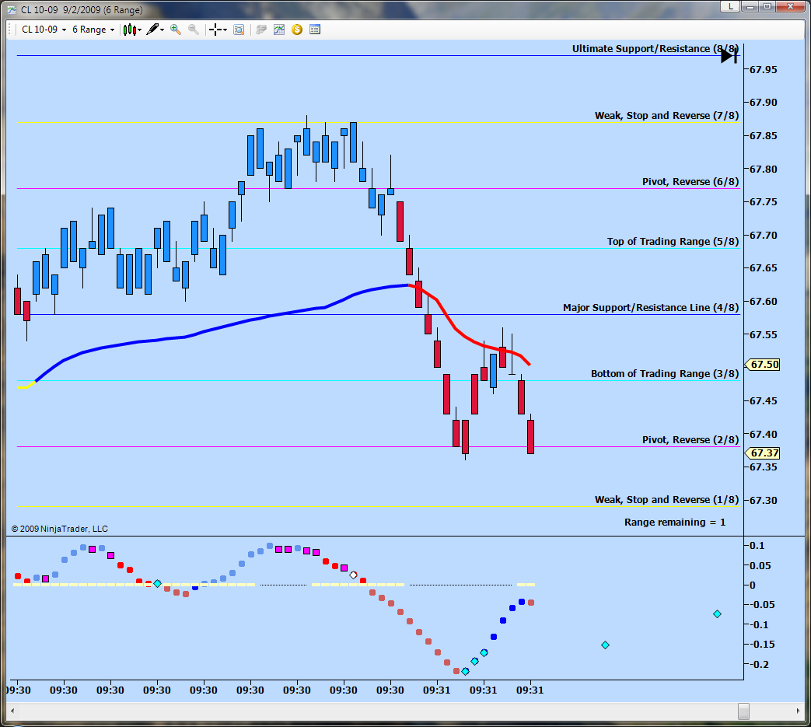811x727 pixels.
Task: Click the black scroll-to-latest-bar arrow icon
Action: pyautogui.click(x=729, y=55)
